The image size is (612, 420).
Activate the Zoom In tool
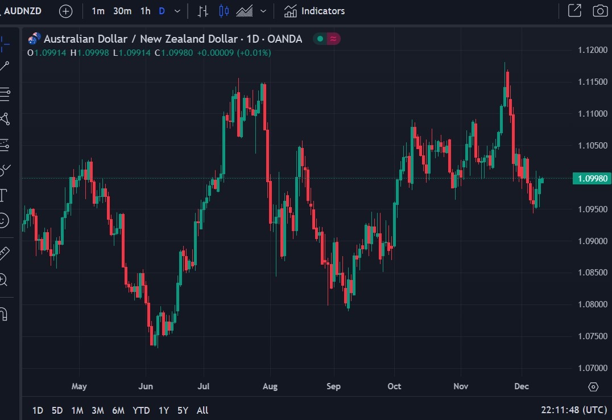click(x=6, y=280)
